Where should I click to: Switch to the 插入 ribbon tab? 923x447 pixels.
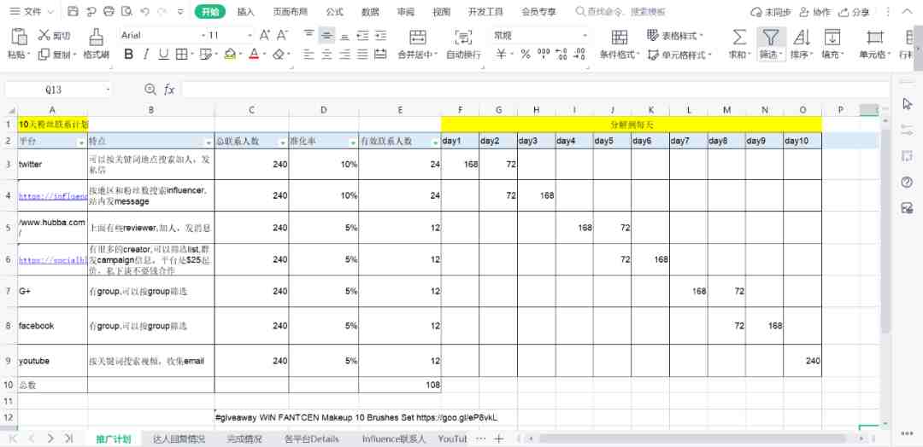click(245, 12)
